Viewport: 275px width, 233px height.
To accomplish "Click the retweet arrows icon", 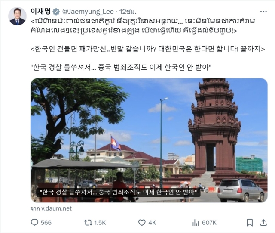I will (x=88, y=223).
